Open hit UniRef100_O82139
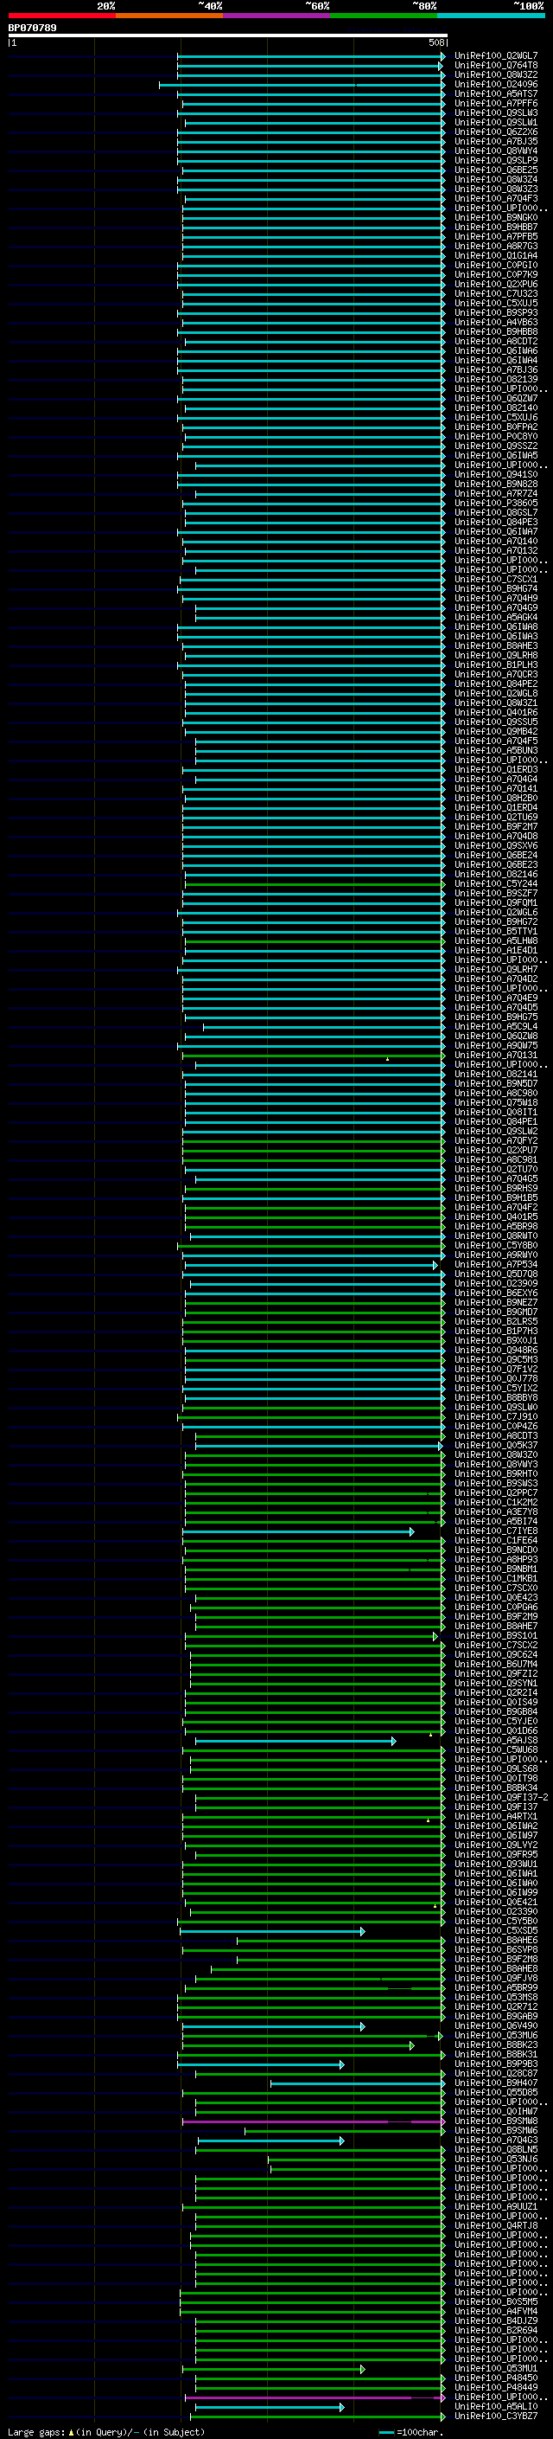Viewport: 553px width, 2439px height. pyautogui.click(x=496, y=379)
